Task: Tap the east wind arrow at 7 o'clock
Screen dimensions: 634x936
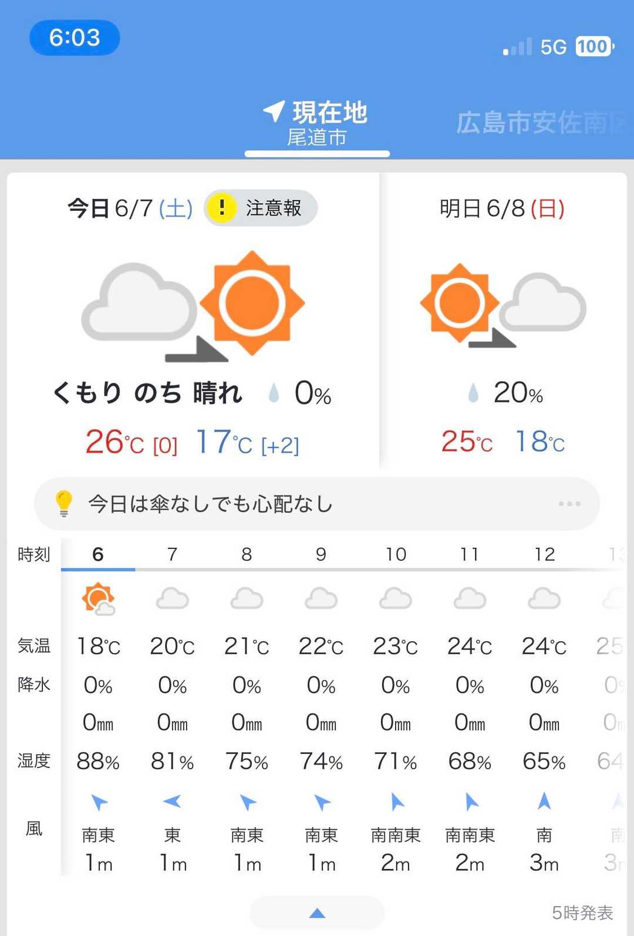Action: tap(172, 801)
